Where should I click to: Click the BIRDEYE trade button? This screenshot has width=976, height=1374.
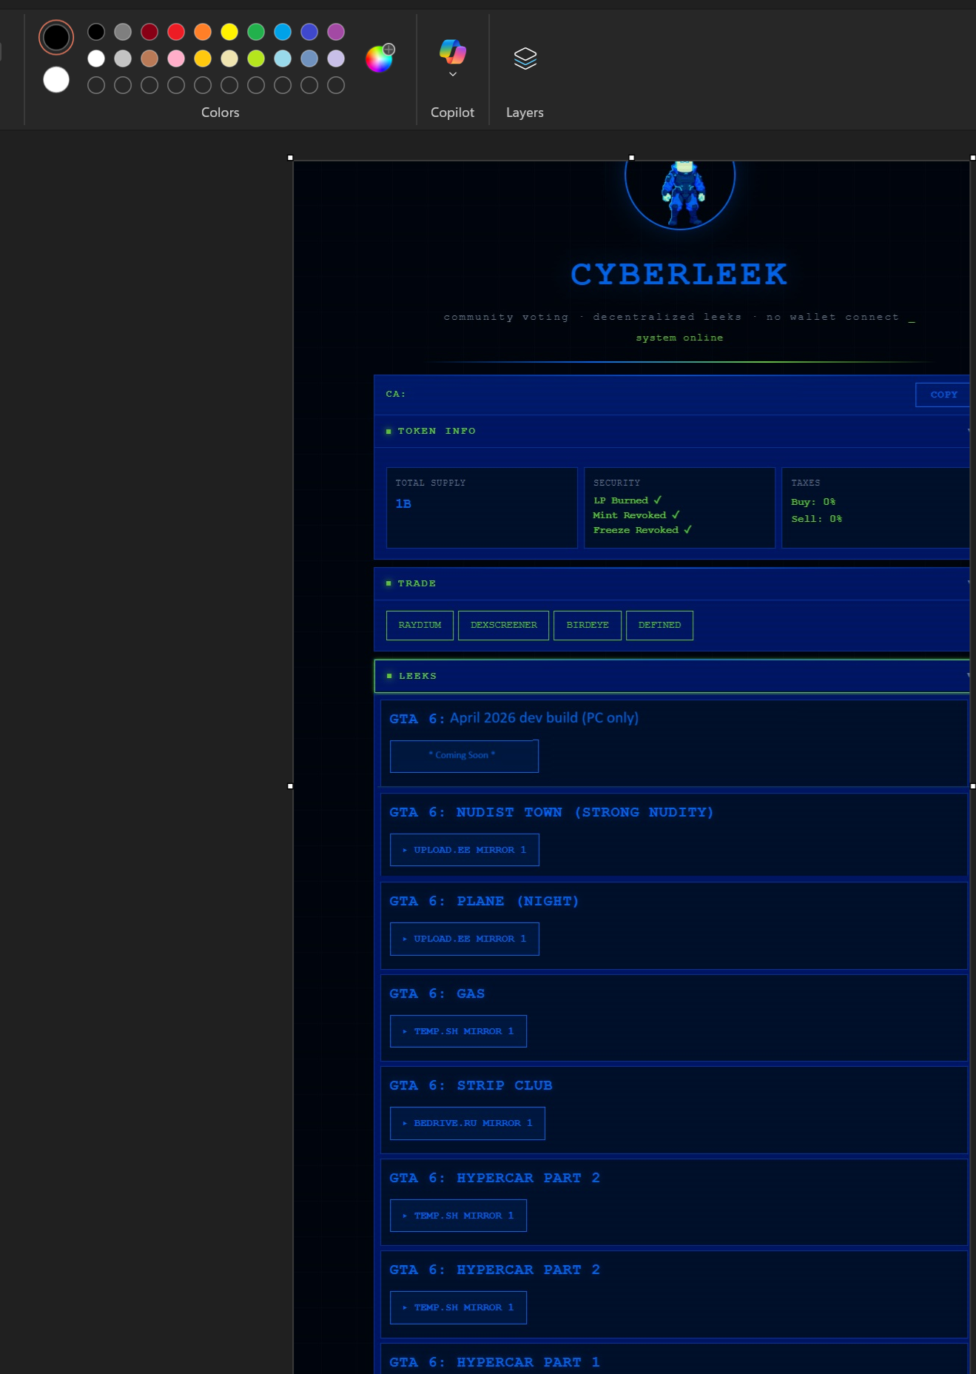[588, 626]
